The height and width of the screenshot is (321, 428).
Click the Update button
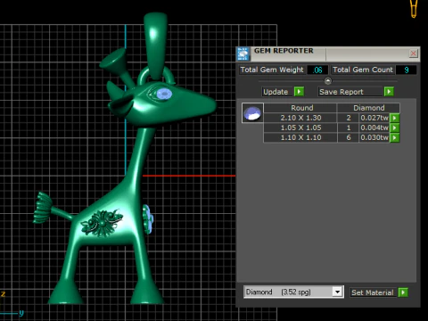point(276,92)
